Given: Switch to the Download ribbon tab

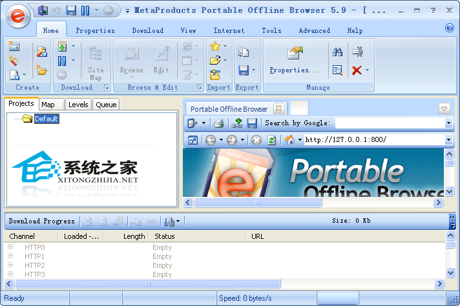Looking at the screenshot, I should point(147,30).
